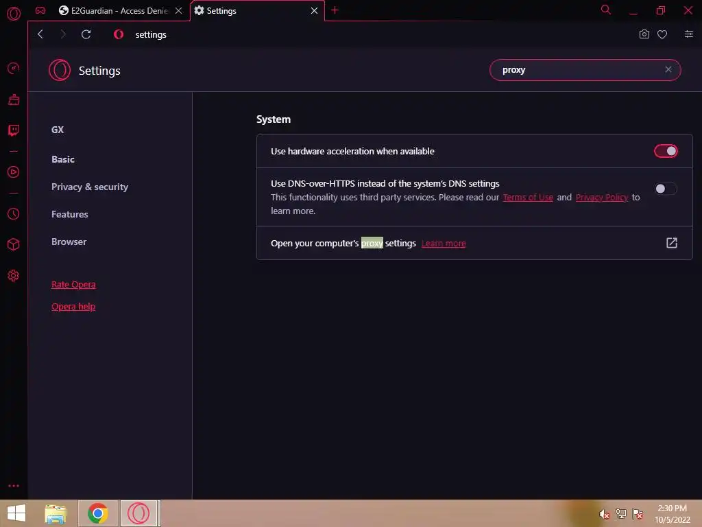Image resolution: width=702 pixels, height=527 pixels.
Task: Open Action Center flag tray icon
Action: [x=638, y=514]
